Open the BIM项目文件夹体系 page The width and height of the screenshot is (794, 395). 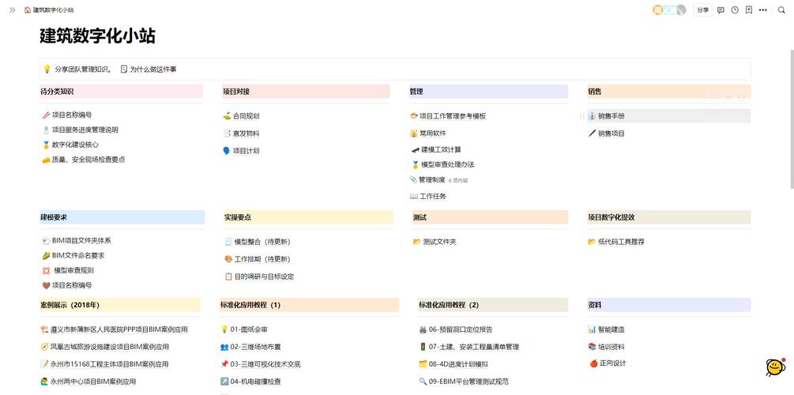pos(77,240)
